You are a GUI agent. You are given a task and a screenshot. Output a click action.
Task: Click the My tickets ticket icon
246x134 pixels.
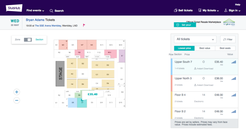pos(200,10)
